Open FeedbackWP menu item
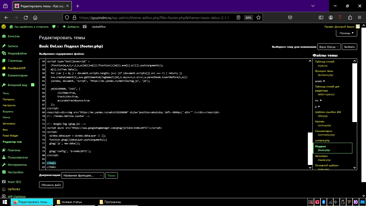 [17, 68]
